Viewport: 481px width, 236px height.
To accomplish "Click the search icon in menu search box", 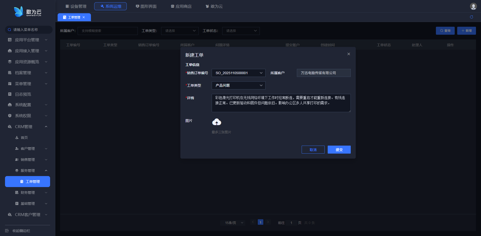I will 10,30.
